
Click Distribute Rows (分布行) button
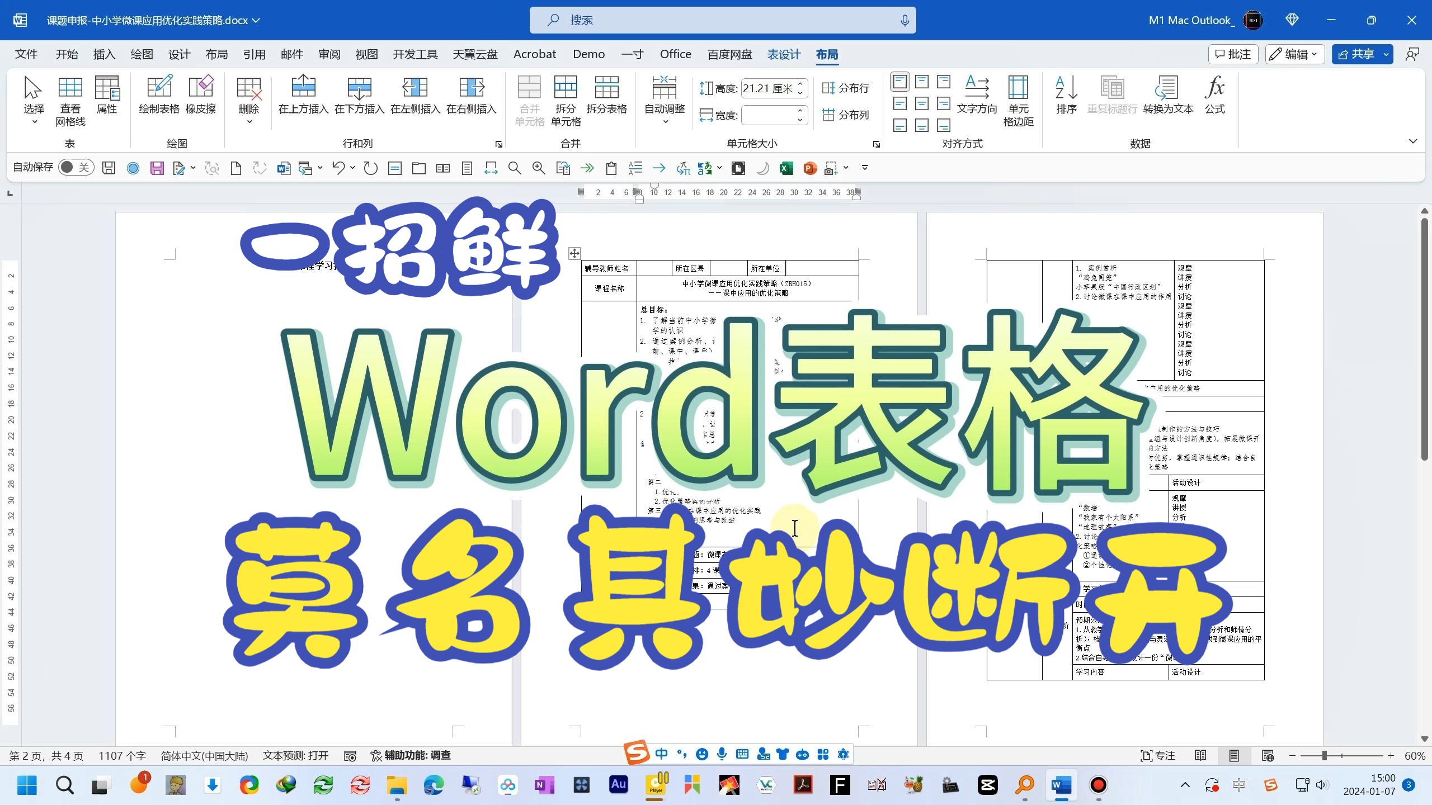coord(845,88)
